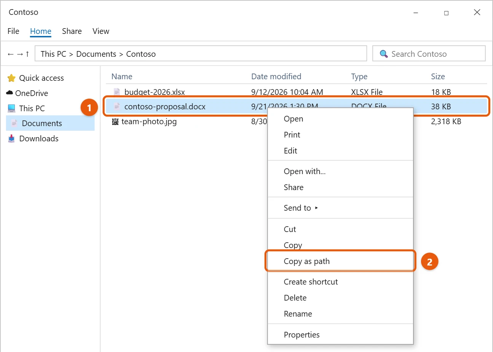Viewport: 493px width, 352px height.
Task: Click the team-photo.jpg image icon
Action: pos(115,122)
